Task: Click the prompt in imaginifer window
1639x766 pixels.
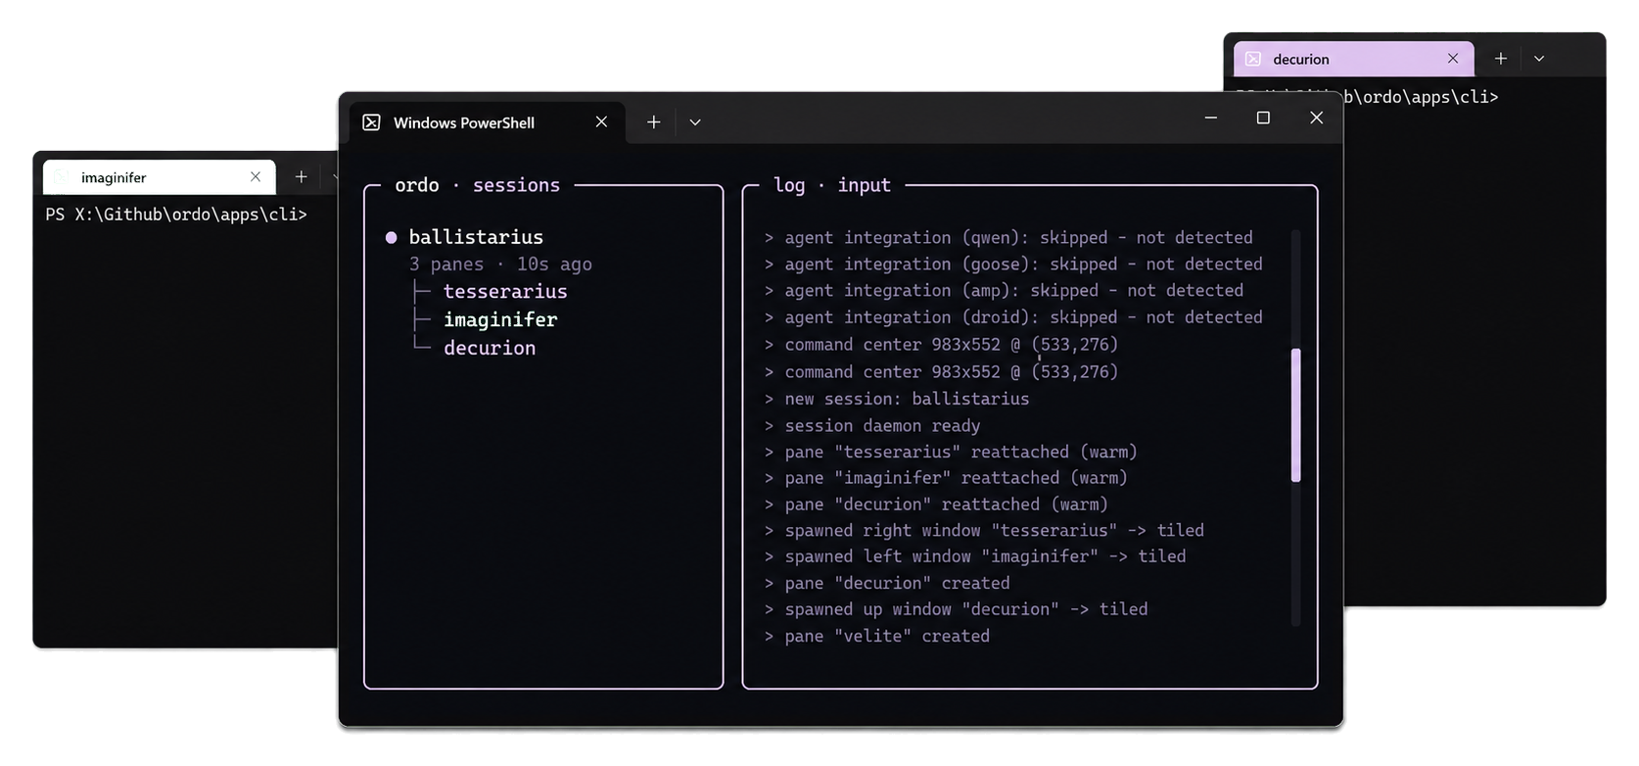Action: pyautogui.click(x=176, y=214)
